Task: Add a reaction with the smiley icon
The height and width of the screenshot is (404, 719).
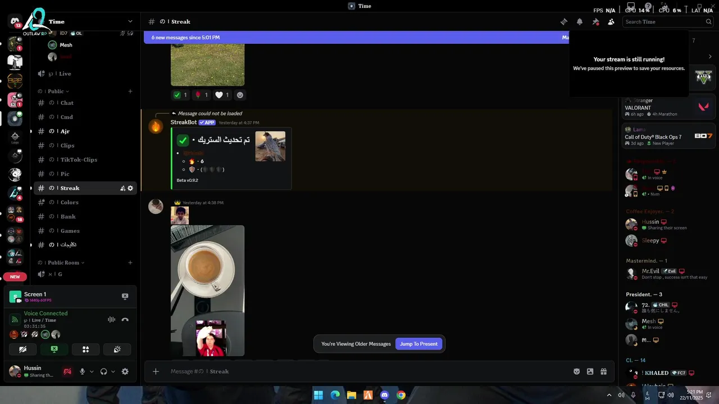Action: click(240, 95)
